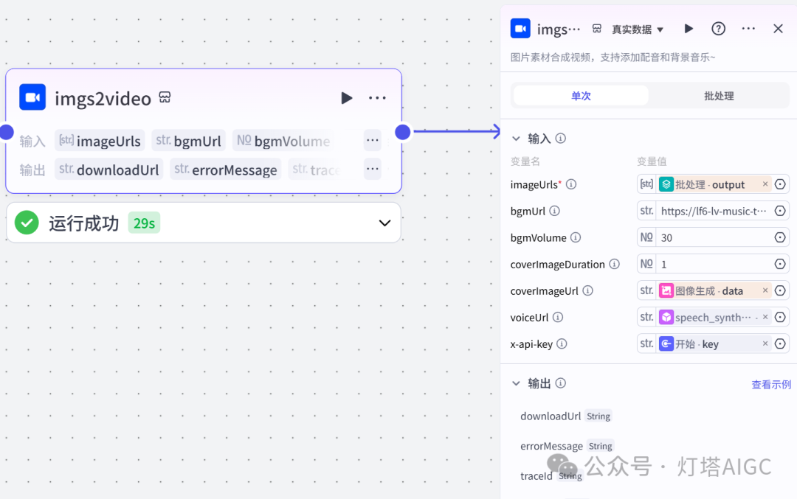Switch to the 批处理 tab

(718, 95)
